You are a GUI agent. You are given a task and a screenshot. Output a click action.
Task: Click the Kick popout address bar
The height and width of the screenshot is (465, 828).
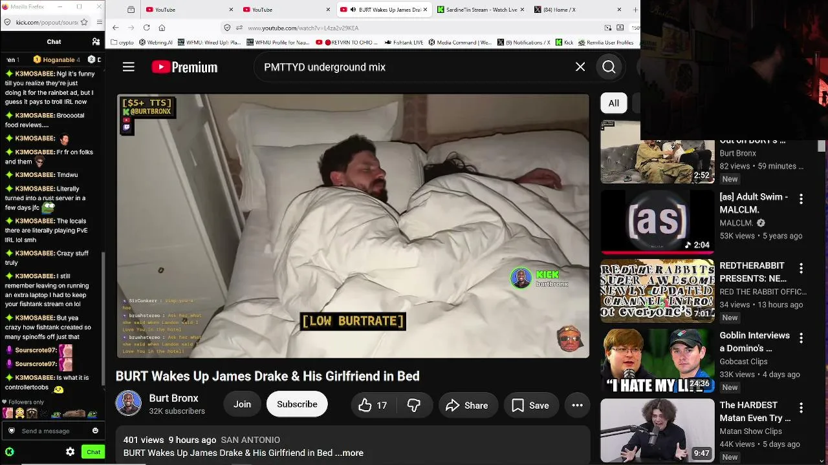click(47, 22)
